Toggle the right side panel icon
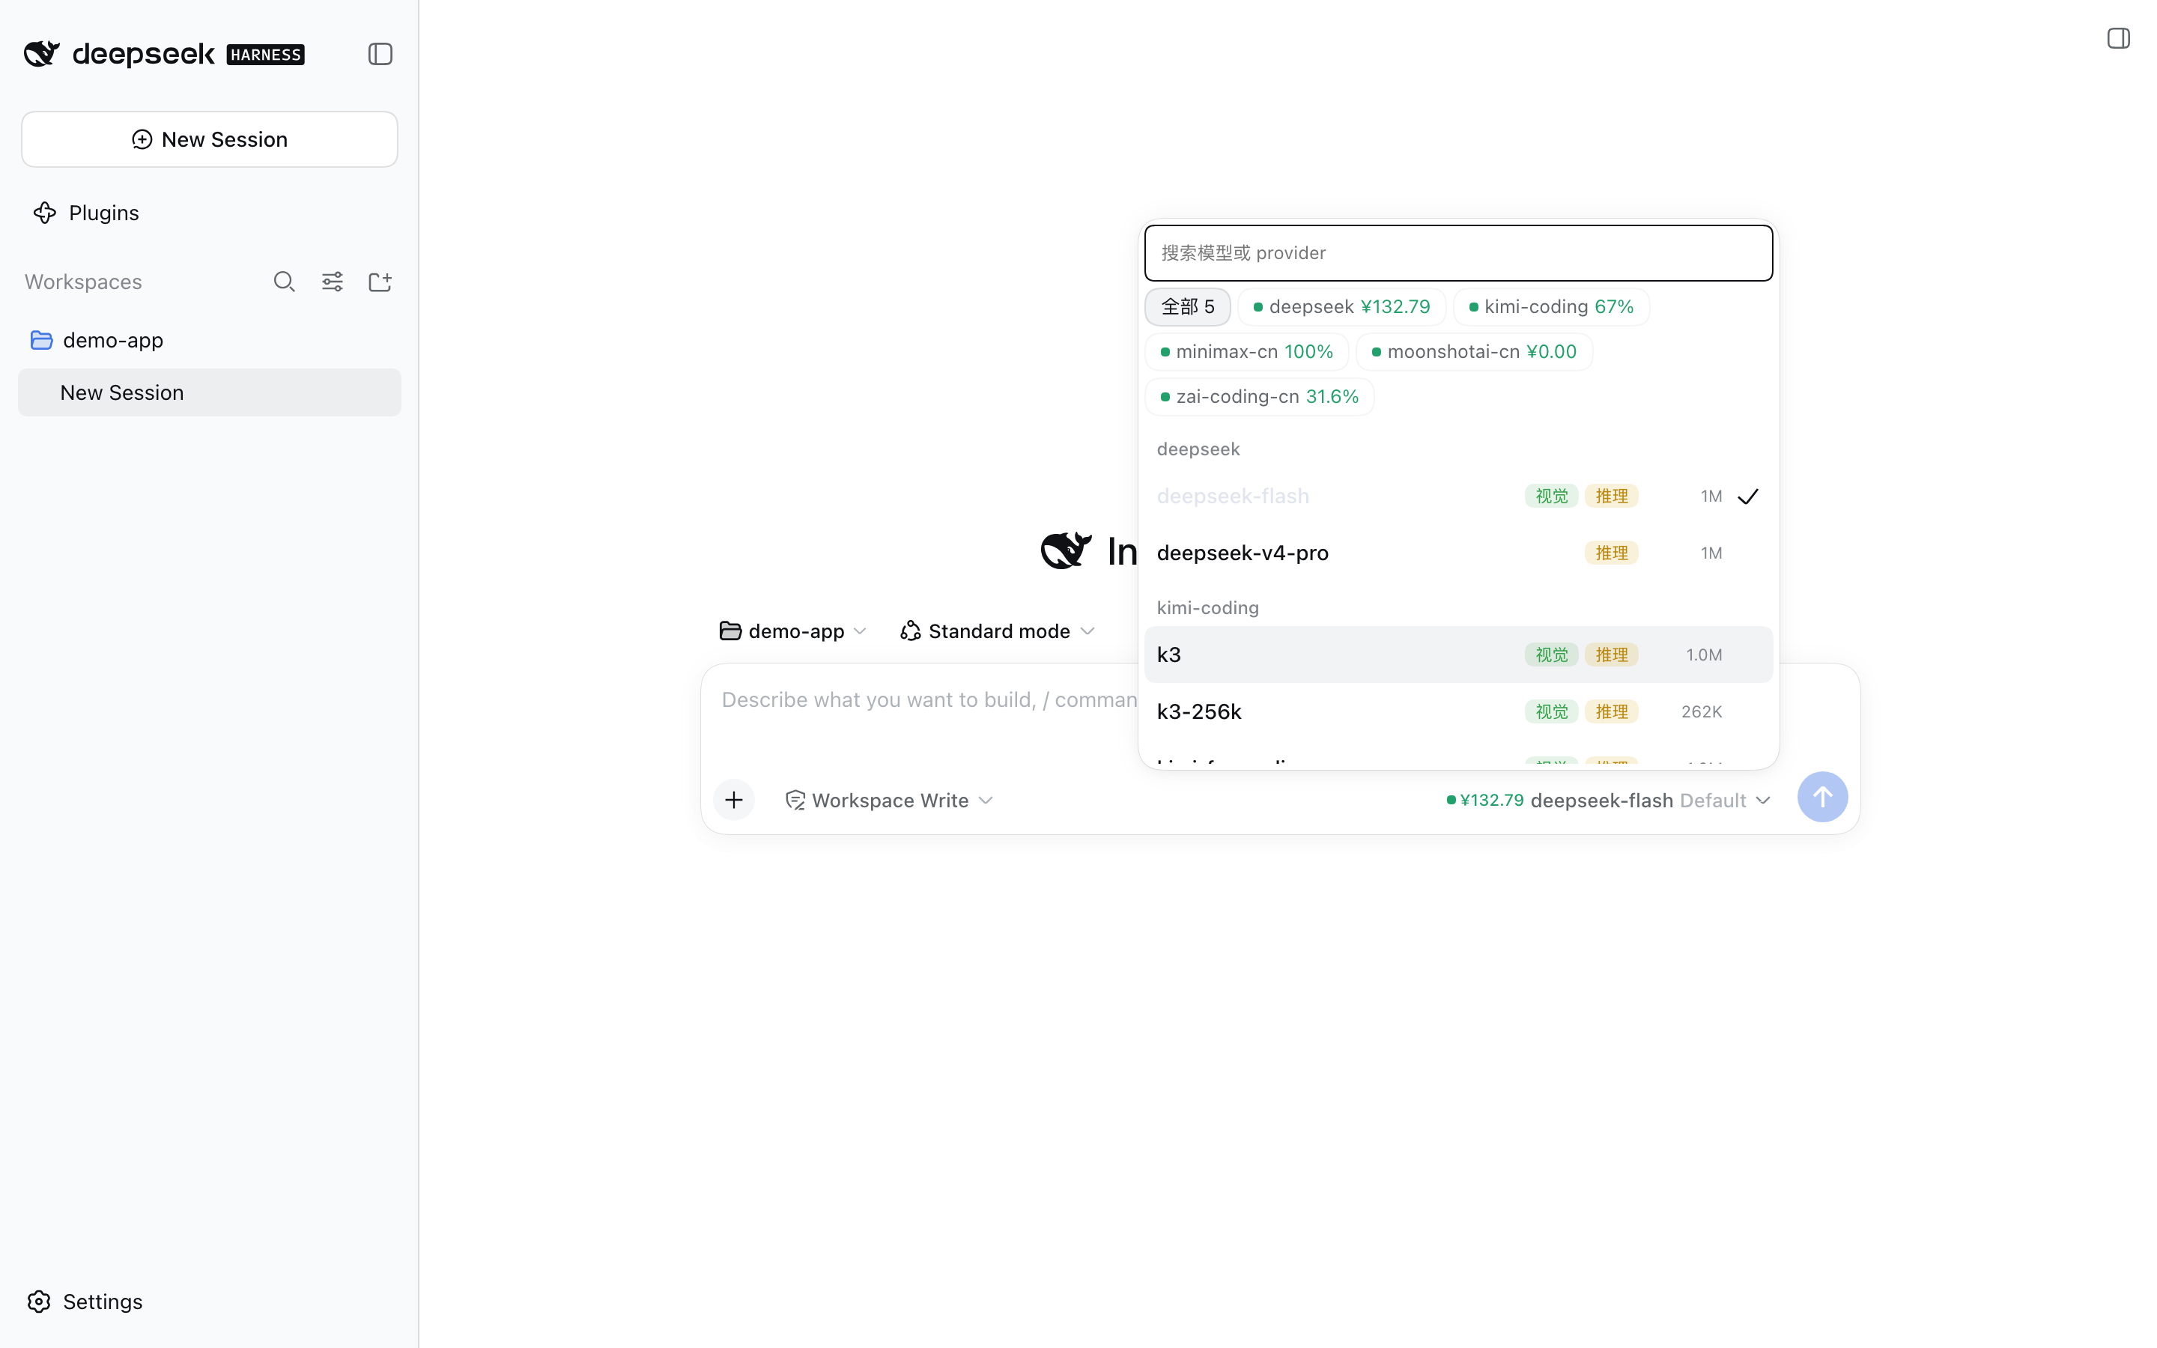The height and width of the screenshot is (1348, 2157). [2119, 38]
